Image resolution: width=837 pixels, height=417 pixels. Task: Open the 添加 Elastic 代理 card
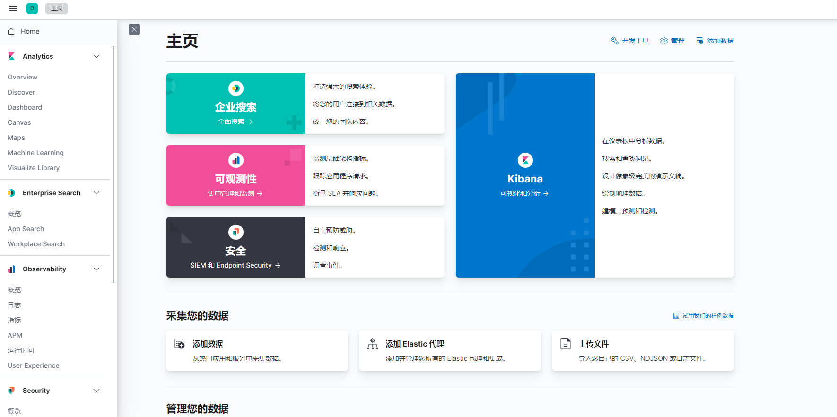pos(450,350)
